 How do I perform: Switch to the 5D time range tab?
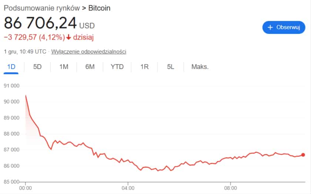[x=37, y=67]
